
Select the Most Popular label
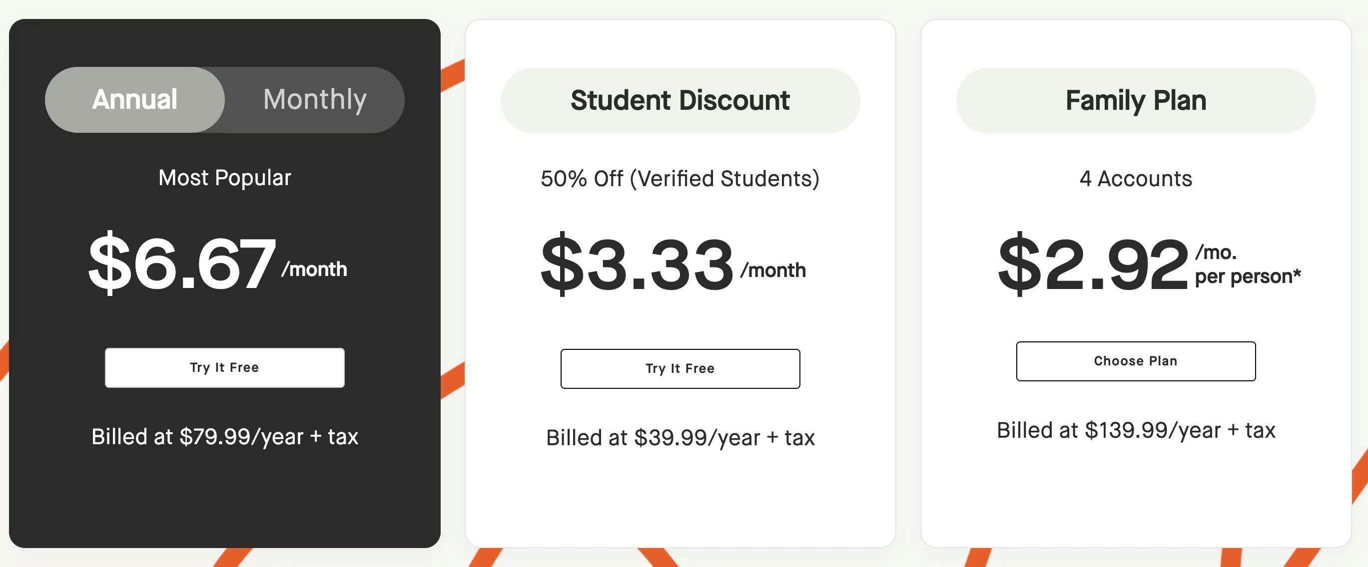click(225, 178)
